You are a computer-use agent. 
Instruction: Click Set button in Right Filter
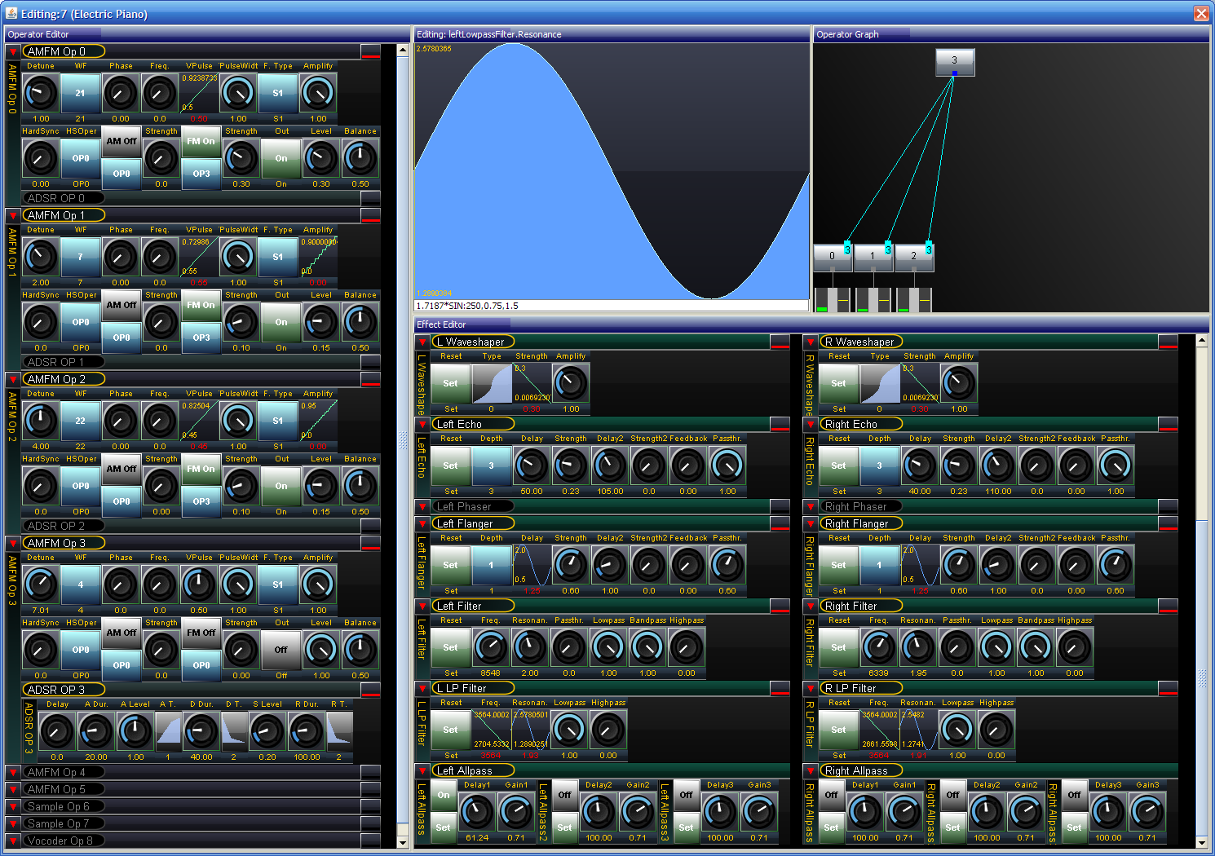pyautogui.click(x=839, y=647)
